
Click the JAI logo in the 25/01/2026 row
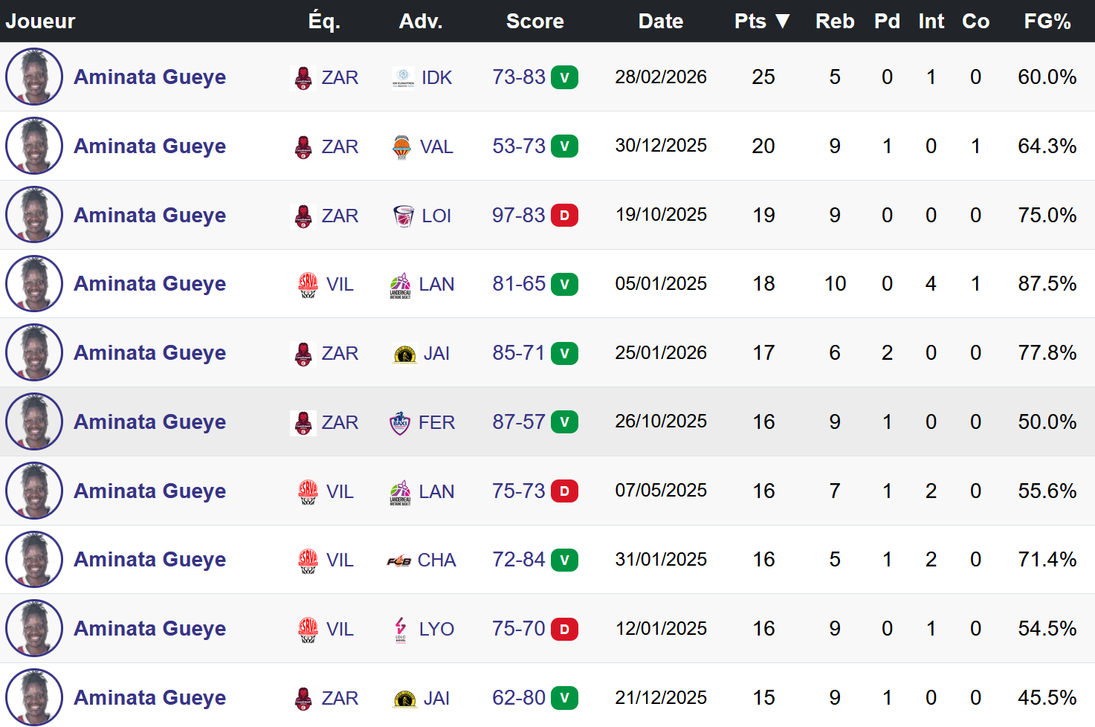click(404, 354)
